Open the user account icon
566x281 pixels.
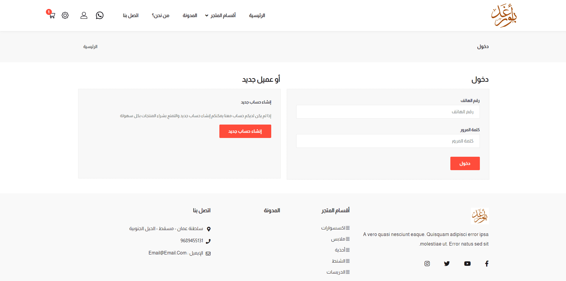pyautogui.click(x=84, y=15)
